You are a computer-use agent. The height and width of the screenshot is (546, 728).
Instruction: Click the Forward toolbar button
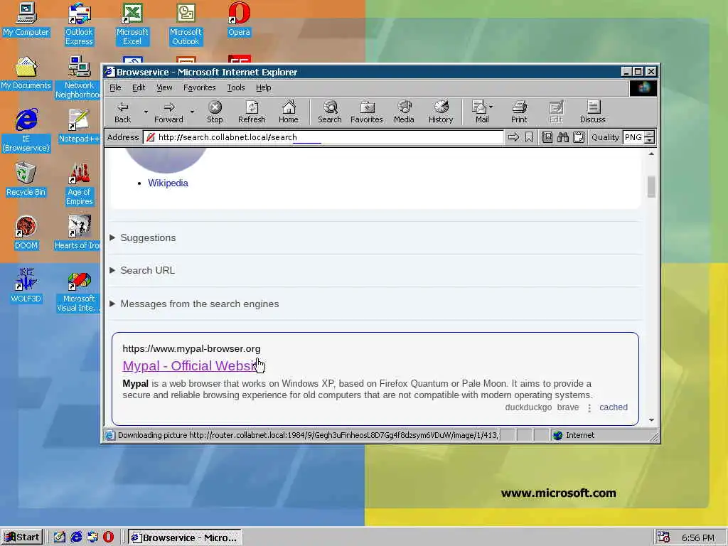(x=168, y=112)
